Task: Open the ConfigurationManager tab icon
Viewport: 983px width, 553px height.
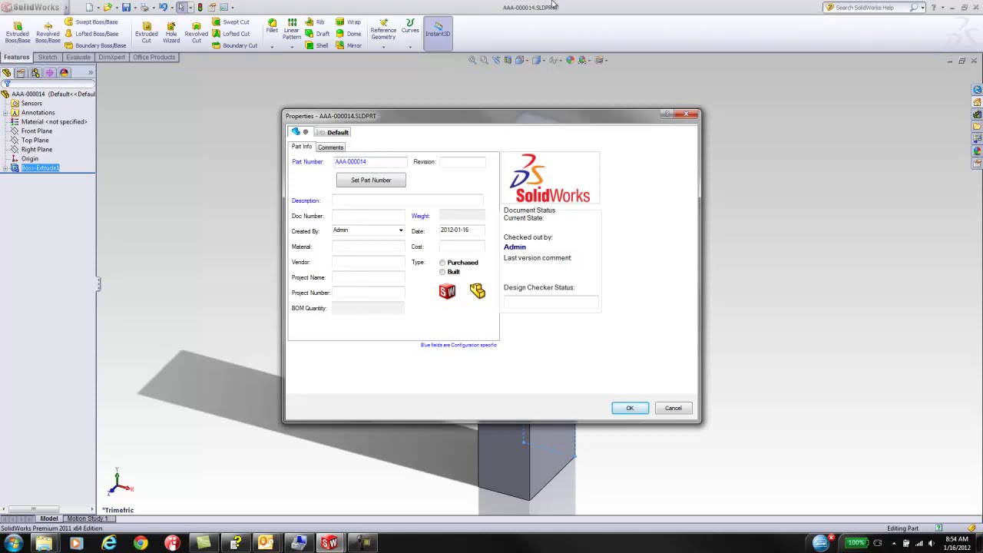Action: (x=35, y=73)
